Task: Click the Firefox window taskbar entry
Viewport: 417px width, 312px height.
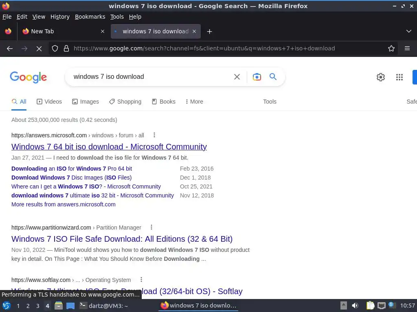Action: pos(198,305)
